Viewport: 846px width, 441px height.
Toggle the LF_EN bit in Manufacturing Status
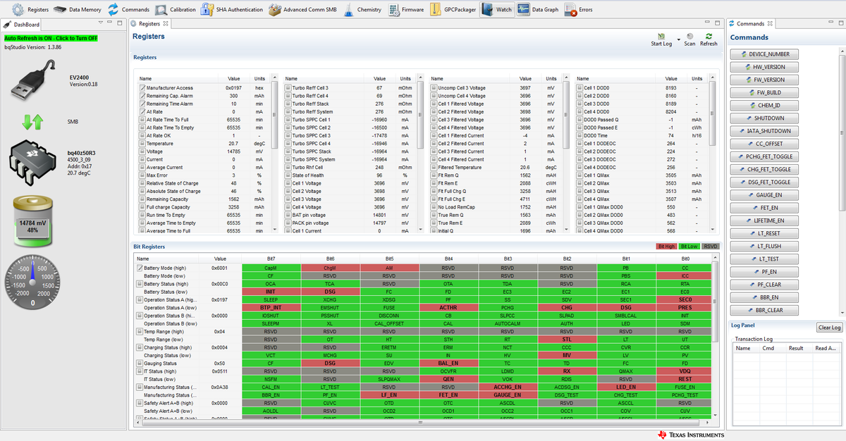coord(389,395)
